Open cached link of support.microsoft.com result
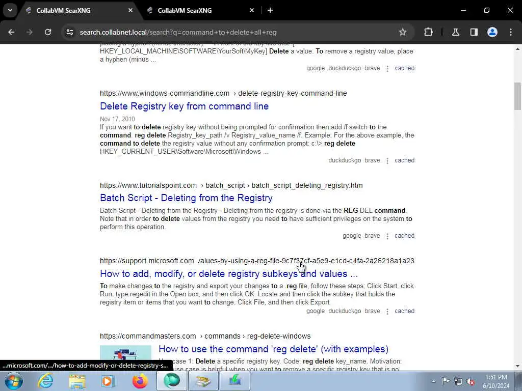The height and width of the screenshot is (391, 522). click(x=404, y=311)
